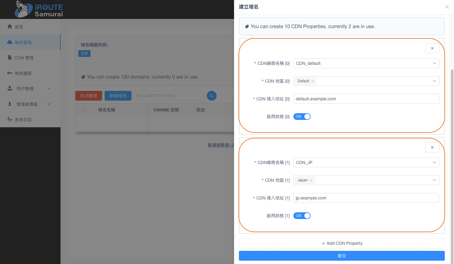
Task: Check the select-all checkbox in table header
Action: [x=83, y=110]
